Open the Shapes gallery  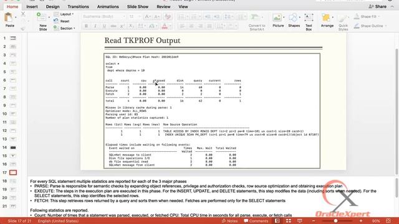click(x=294, y=21)
